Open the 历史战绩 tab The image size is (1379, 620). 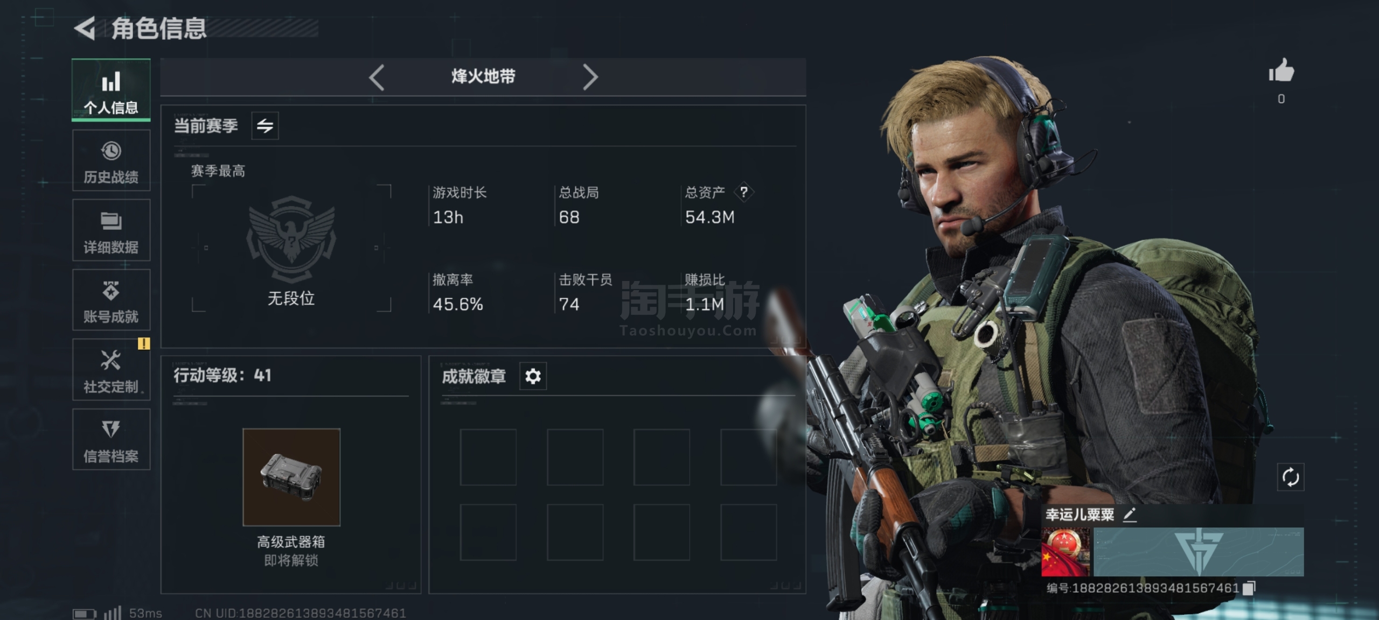[112, 160]
